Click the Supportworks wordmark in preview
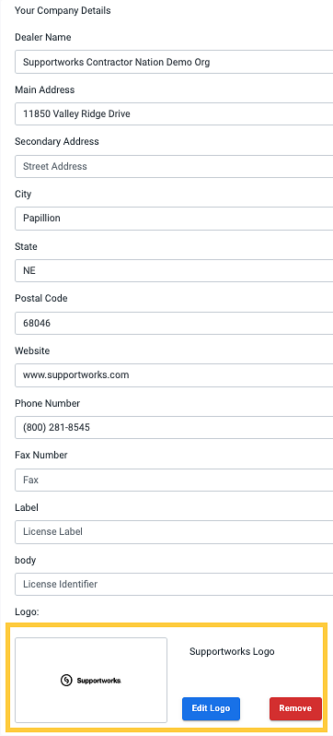Viewport: 333px width, 736px height. [x=98, y=681]
